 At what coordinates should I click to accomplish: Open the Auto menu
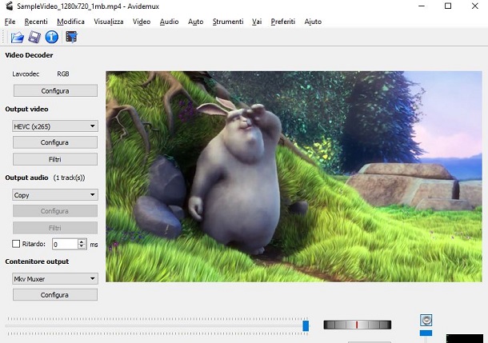point(196,22)
